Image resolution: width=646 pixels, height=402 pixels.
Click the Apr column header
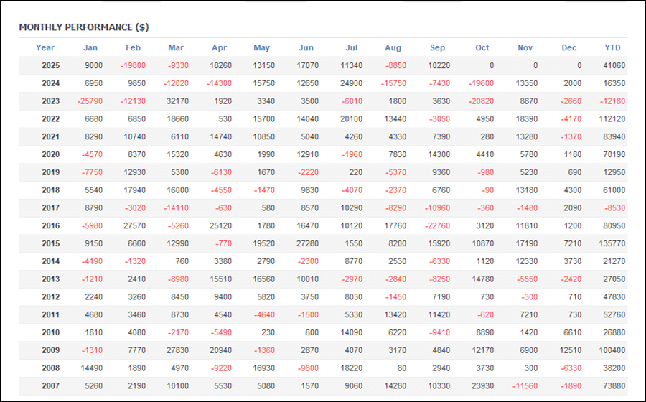(x=219, y=48)
